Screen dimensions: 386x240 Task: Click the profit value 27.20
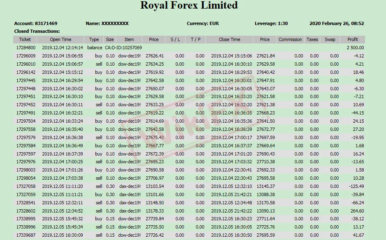pyautogui.click(x=358, y=129)
